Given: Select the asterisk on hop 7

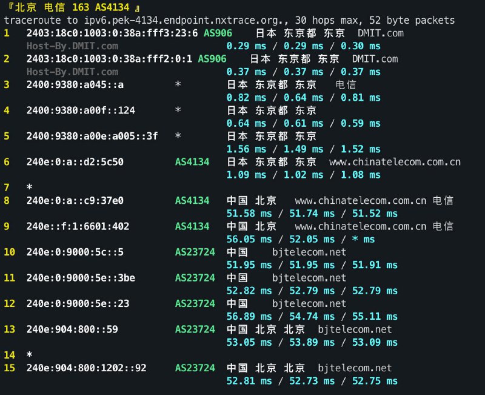Looking at the screenshot, I should pyautogui.click(x=29, y=187).
